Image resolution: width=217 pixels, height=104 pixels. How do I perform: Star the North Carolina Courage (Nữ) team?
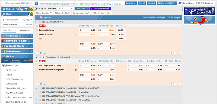coord(37,70)
